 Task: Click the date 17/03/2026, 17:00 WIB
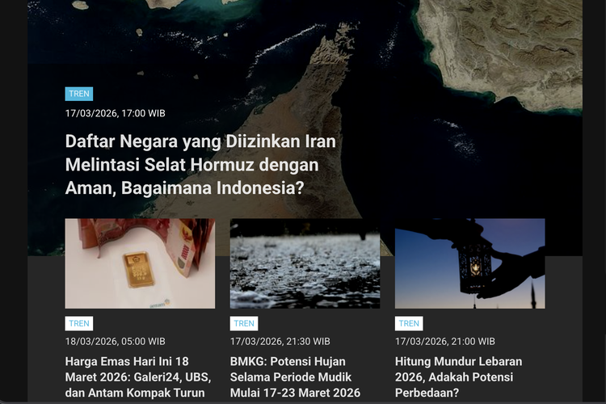point(116,113)
